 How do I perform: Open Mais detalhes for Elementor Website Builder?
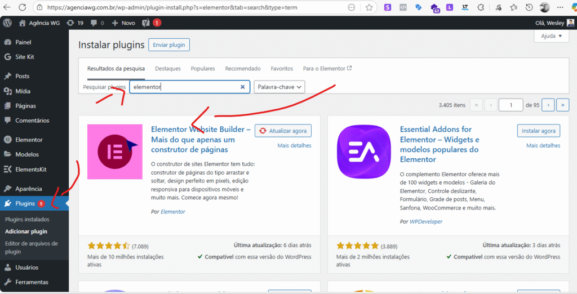point(294,145)
